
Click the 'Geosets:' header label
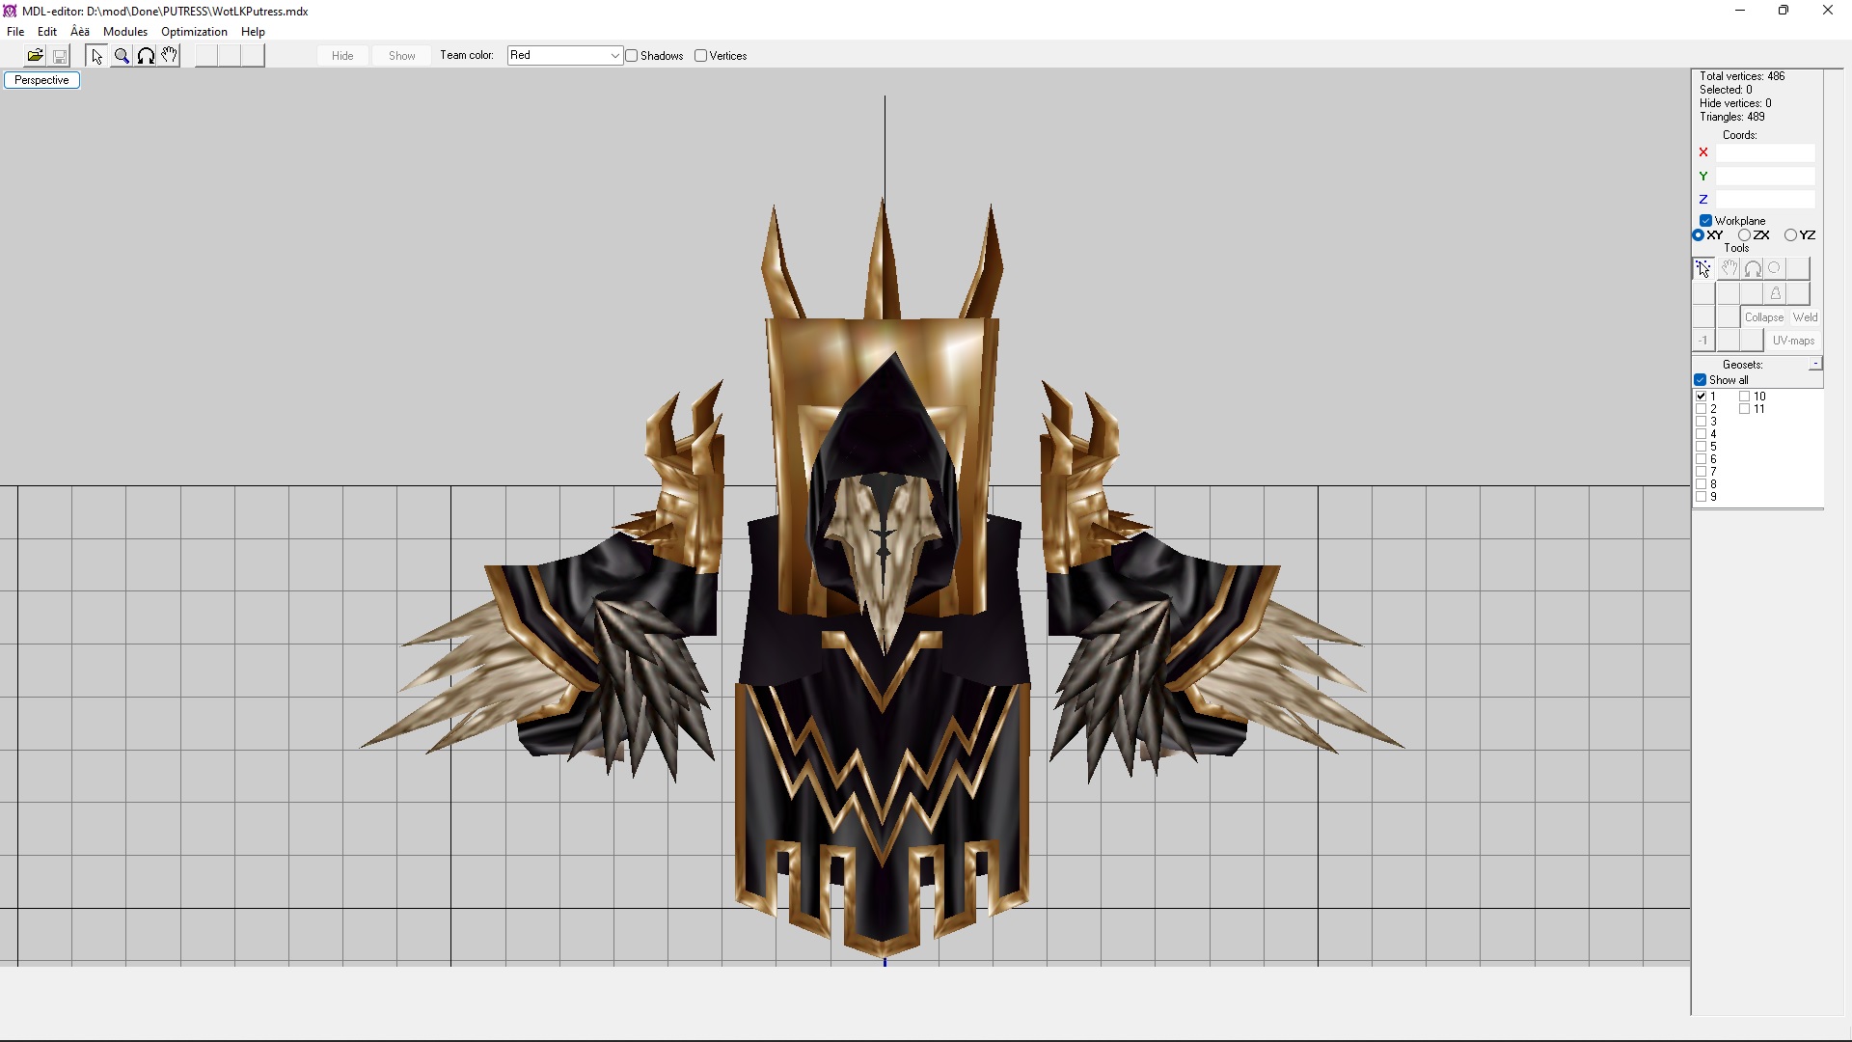pyautogui.click(x=1743, y=365)
